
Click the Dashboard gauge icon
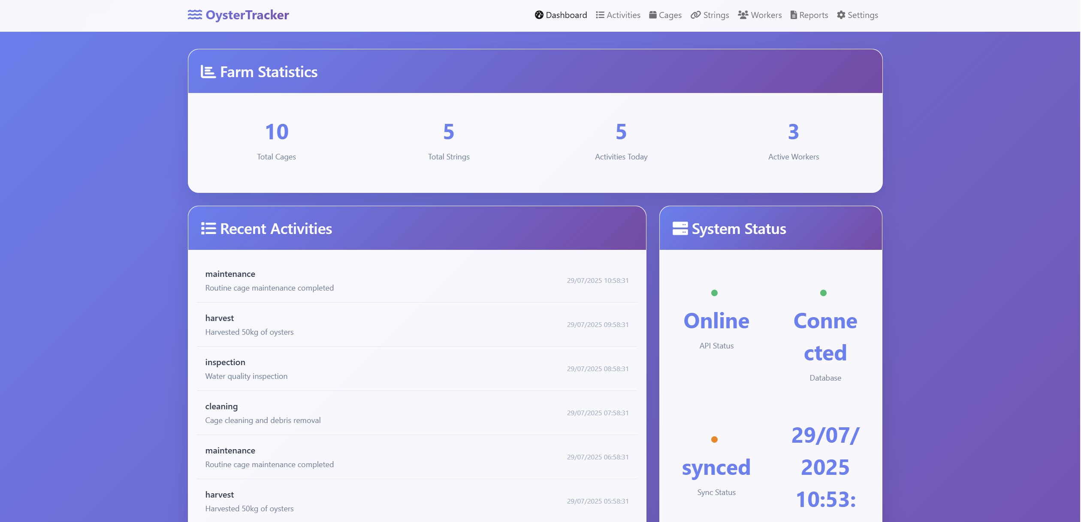tap(539, 15)
